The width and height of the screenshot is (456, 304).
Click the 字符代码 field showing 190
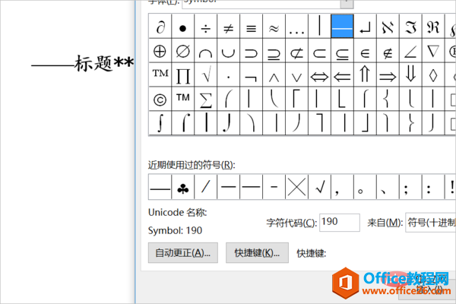340,222
